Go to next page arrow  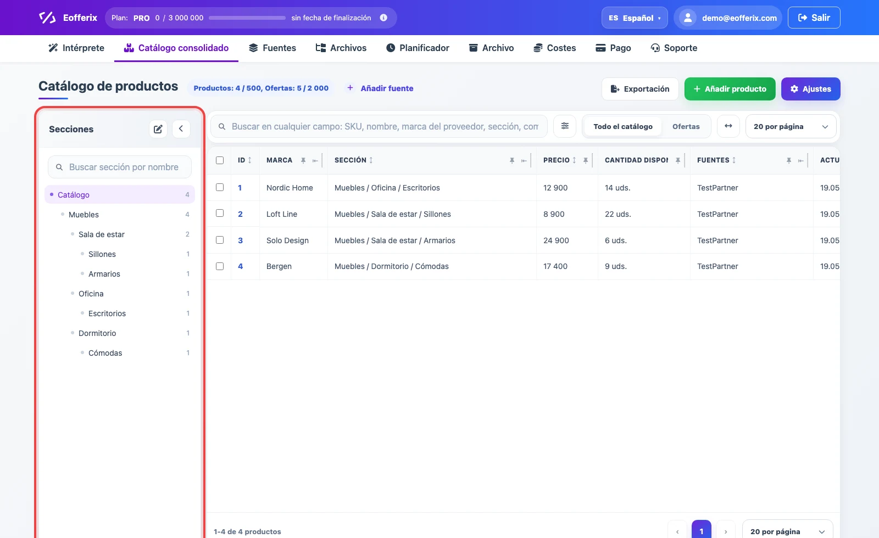(726, 531)
